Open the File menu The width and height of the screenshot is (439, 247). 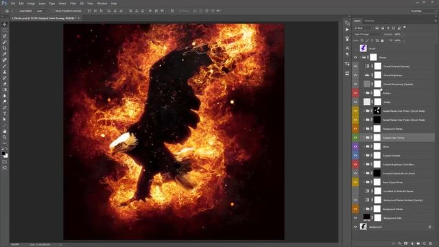pos(13,3)
